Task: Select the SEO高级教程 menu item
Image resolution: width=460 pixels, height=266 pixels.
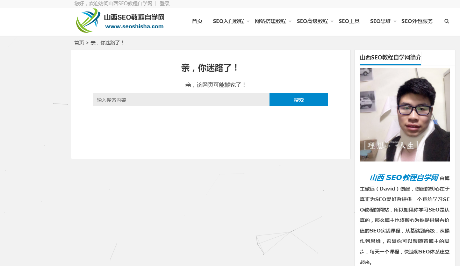Action: [312, 21]
